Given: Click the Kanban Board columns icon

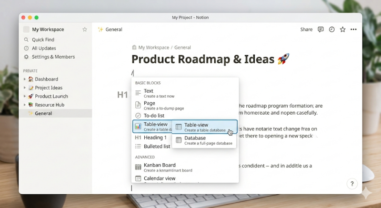Looking at the screenshot, I should click(x=138, y=167).
